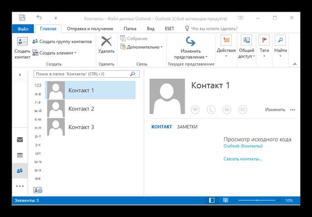Switch to the КОНТАКТ tab
This screenshot has width=312, height=217.
[x=161, y=127]
